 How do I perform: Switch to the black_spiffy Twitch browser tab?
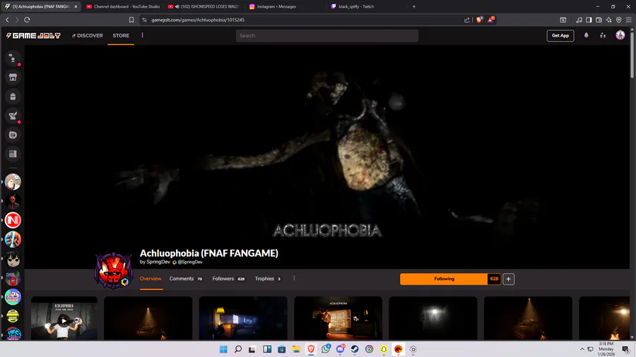coord(366,6)
